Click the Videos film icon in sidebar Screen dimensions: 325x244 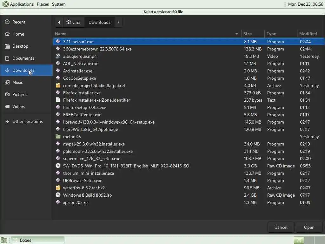[x=7, y=106]
